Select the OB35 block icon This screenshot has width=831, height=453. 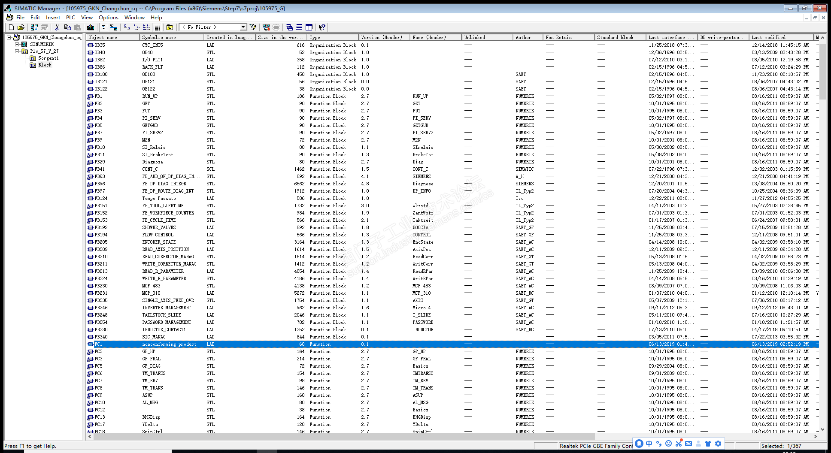[x=91, y=45]
